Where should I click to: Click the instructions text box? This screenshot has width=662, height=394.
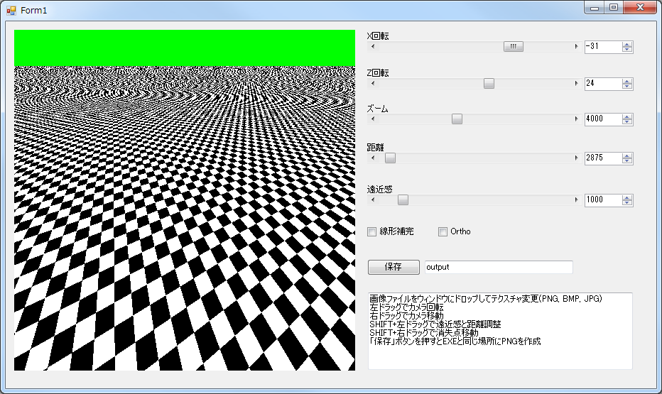[x=500, y=331]
